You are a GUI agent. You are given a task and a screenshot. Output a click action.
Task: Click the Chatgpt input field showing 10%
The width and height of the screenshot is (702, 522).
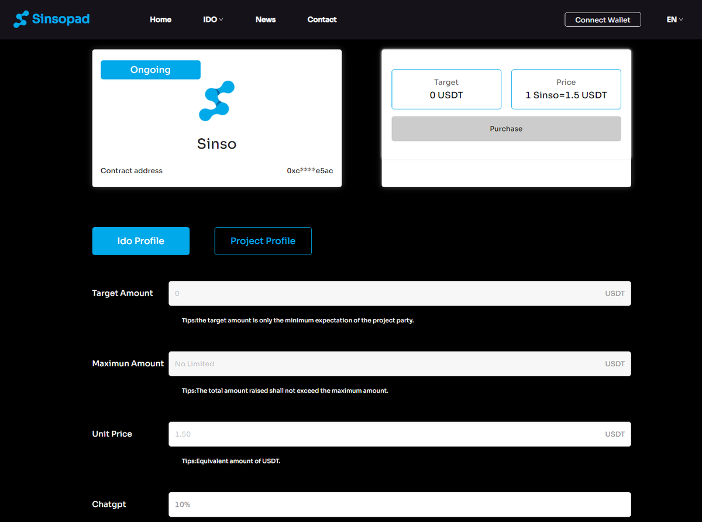click(x=400, y=504)
